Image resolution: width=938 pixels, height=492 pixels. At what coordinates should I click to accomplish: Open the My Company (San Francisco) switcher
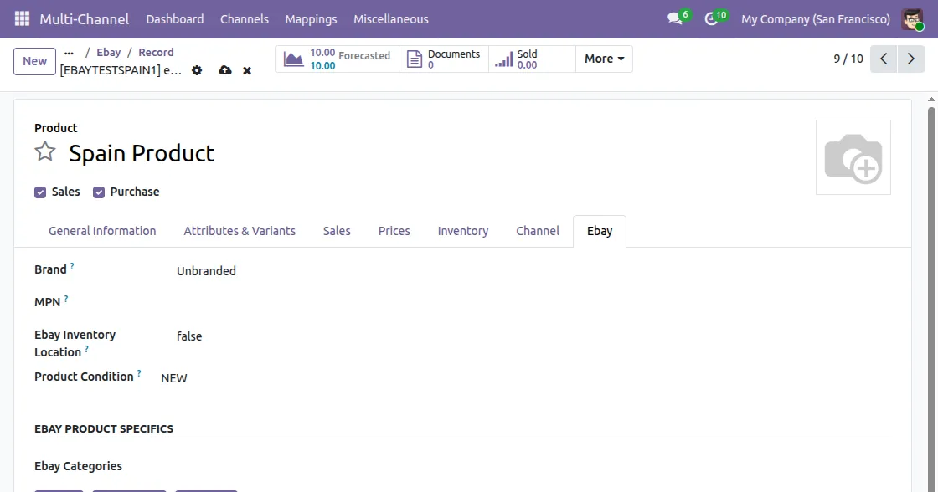coord(816,19)
